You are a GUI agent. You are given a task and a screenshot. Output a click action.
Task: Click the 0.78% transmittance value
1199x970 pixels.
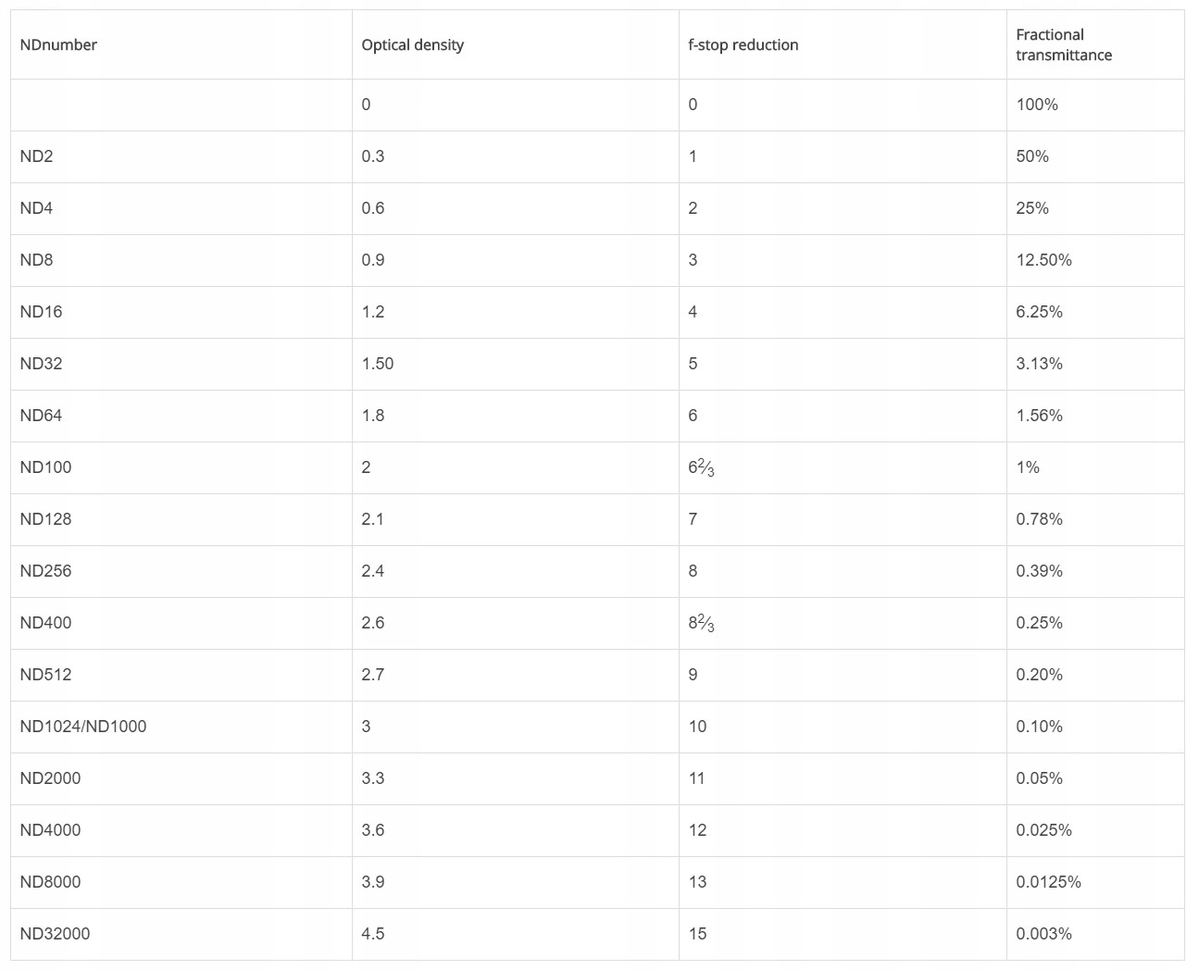[1039, 519]
